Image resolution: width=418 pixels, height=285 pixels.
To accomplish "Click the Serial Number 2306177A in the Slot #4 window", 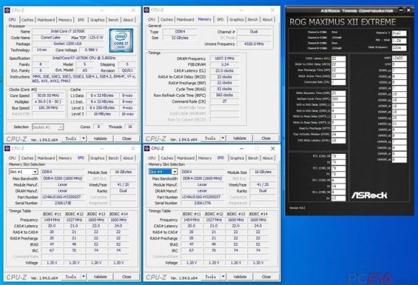I will [202, 203].
